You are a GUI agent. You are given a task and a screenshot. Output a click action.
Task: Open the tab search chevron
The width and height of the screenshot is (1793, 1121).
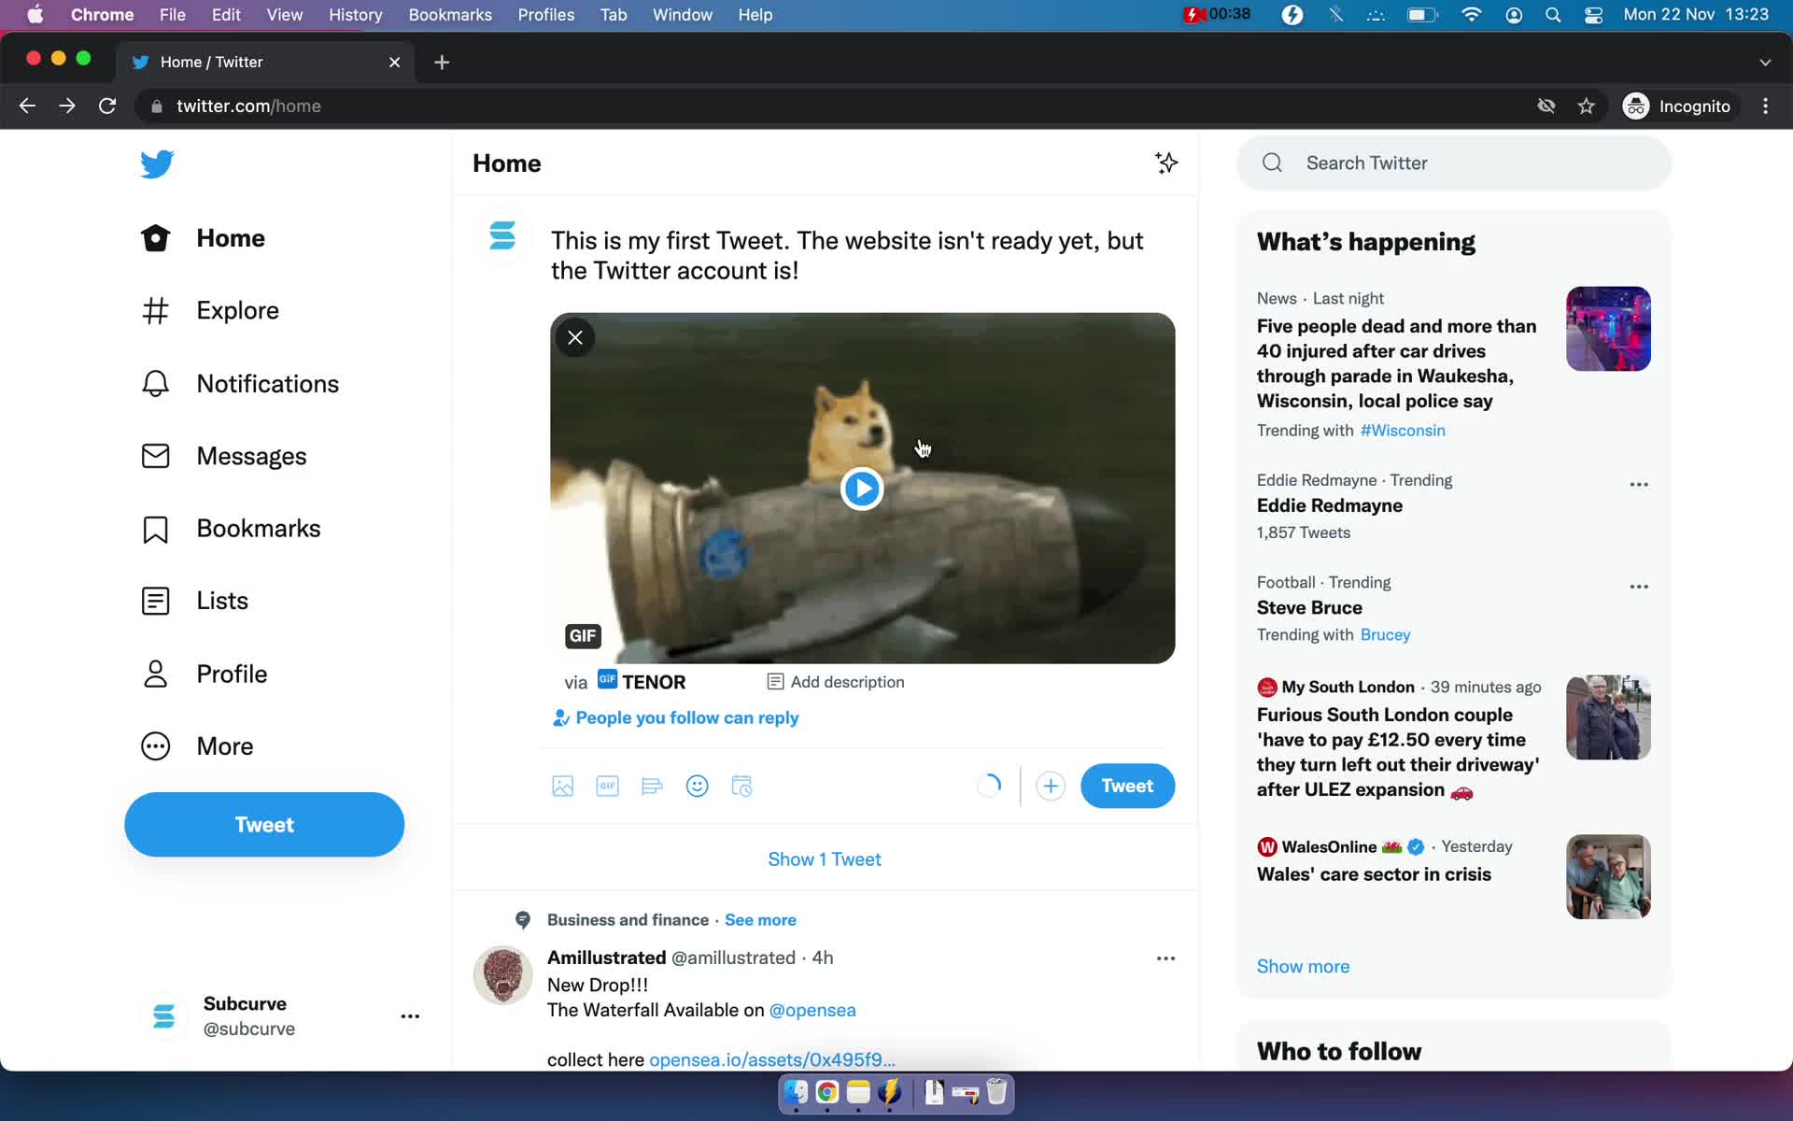(1765, 62)
